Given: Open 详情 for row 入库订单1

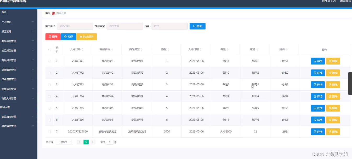Looking at the screenshot, I should (x=318, y=61).
